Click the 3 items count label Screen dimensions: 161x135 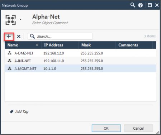click(150, 36)
